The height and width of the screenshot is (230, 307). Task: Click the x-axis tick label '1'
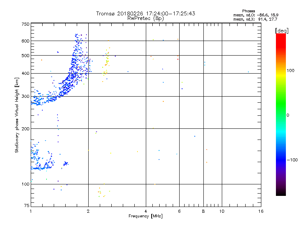coord(31,211)
